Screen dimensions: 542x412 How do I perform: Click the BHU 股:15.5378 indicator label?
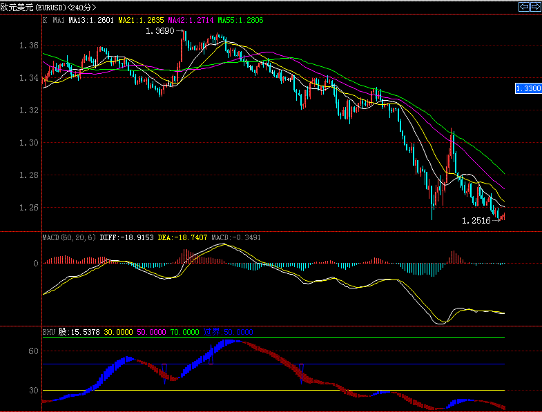[71, 332]
